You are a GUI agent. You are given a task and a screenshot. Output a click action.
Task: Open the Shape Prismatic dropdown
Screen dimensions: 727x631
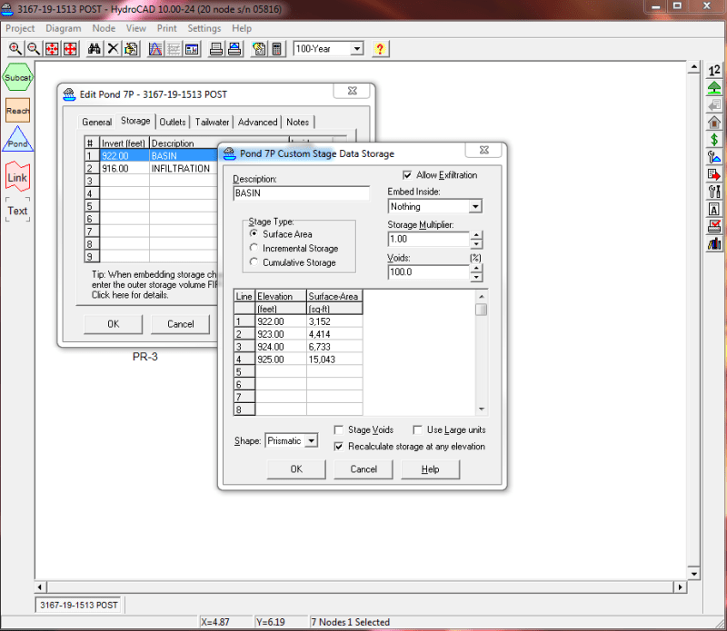(312, 440)
